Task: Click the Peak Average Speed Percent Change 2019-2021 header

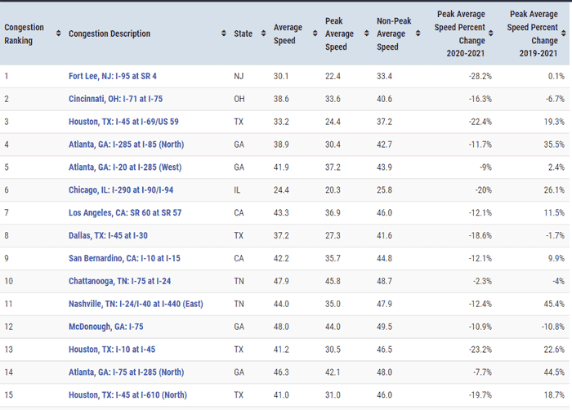Action: (x=533, y=33)
